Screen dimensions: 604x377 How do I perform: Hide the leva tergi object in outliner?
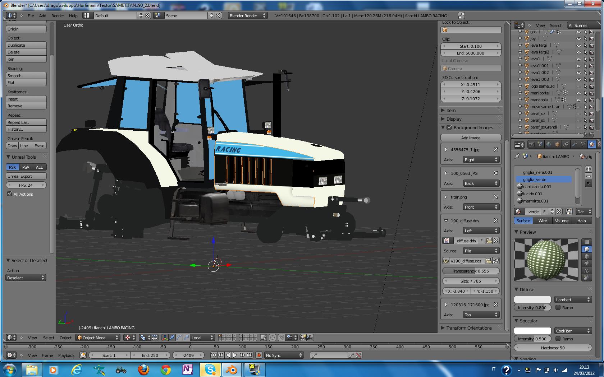(x=579, y=45)
